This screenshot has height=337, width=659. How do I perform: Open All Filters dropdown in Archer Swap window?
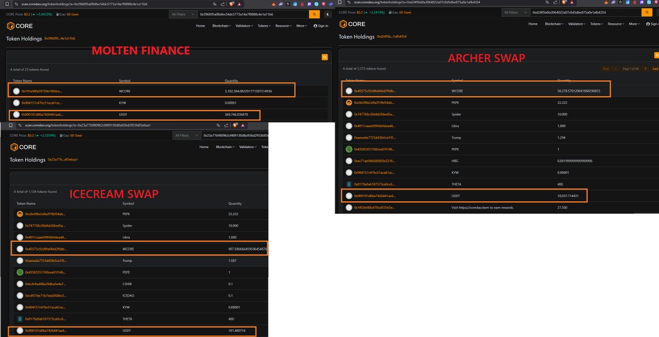(x=516, y=13)
